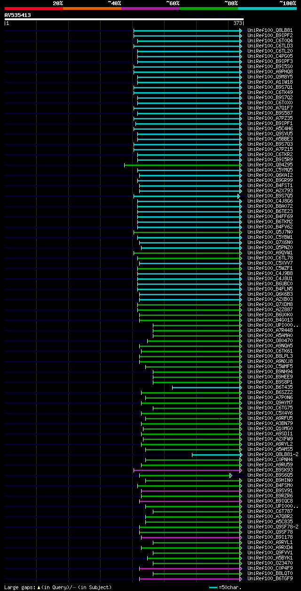The width and height of the screenshot is (301, 591).
Task: Select the UniRef100_C4J8G6 entry
Action: click(x=270, y=201)
